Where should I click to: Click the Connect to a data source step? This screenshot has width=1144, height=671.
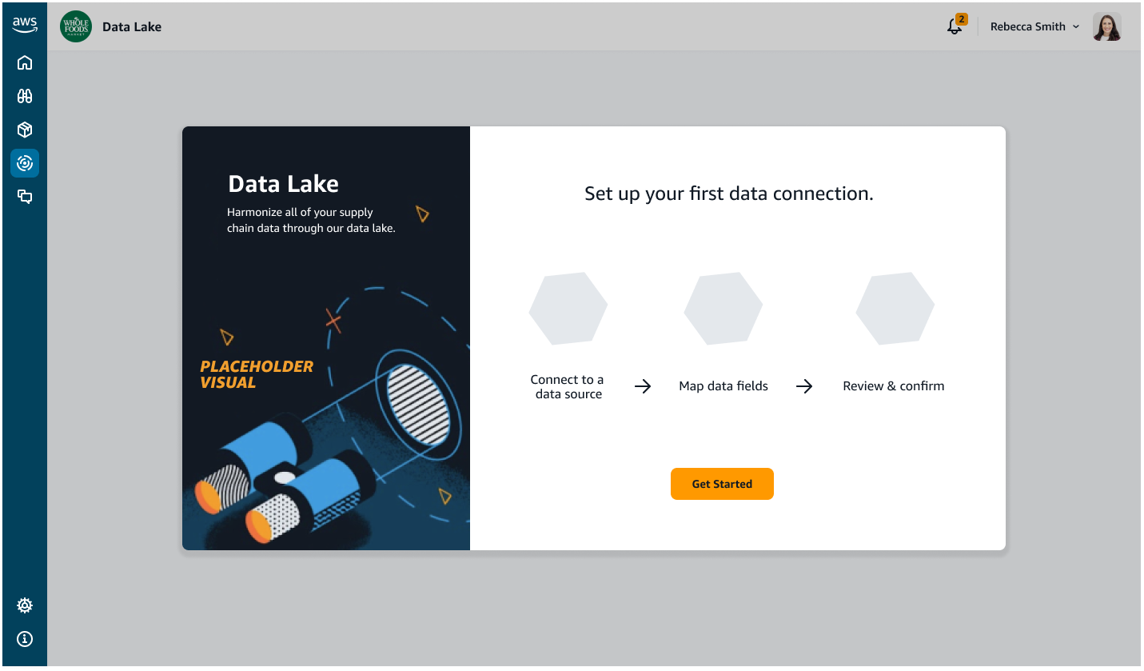(x=568, y=386)
